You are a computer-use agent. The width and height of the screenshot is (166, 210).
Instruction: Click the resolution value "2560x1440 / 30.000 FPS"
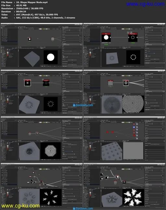click(30, 8)
